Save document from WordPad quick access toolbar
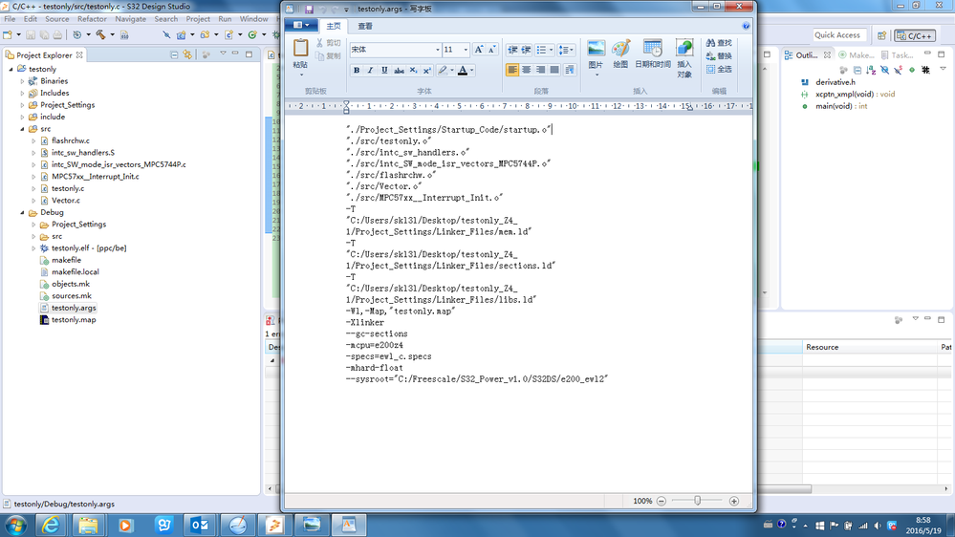Viewport: 955px width, 537px height. pyautogui.click(x=309, y=10)
